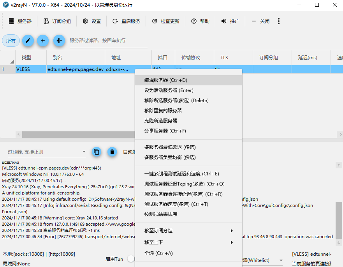Click log scroll up arrow

pyautogui.click(x=339, y=165)
